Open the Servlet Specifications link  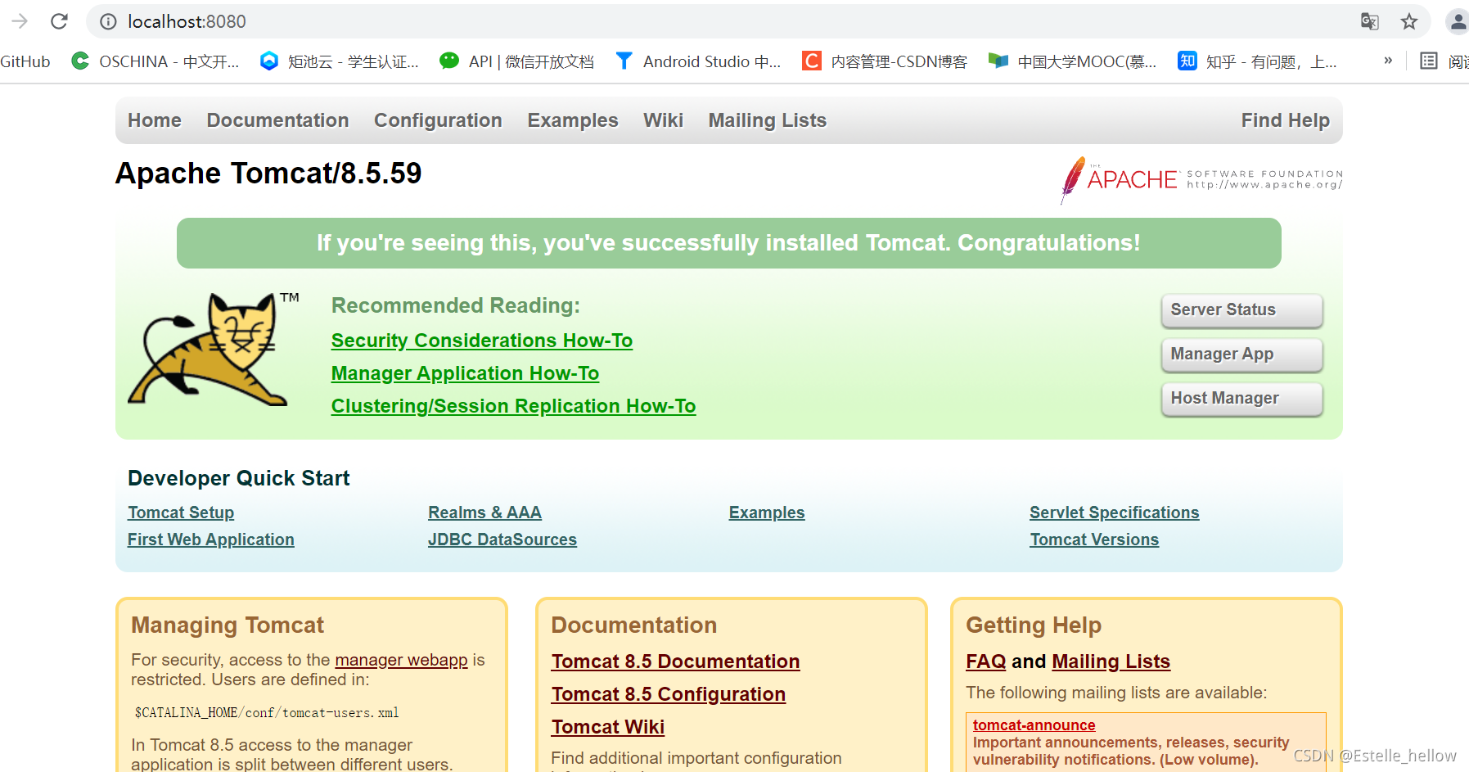click(1114, 512)
